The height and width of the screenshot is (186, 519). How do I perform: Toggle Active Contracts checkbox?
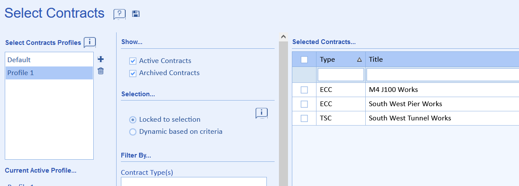coord(133,61)
